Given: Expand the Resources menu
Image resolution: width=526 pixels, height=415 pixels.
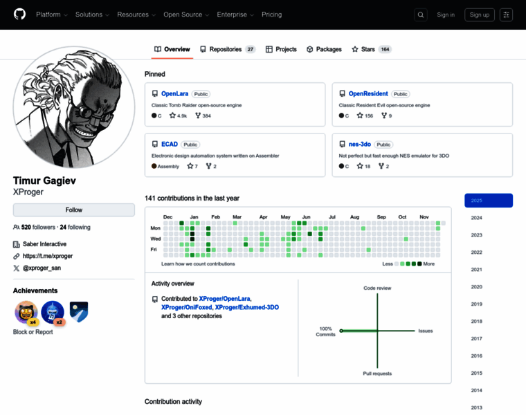Looking at the screenshot, I should tap(136, 15).
